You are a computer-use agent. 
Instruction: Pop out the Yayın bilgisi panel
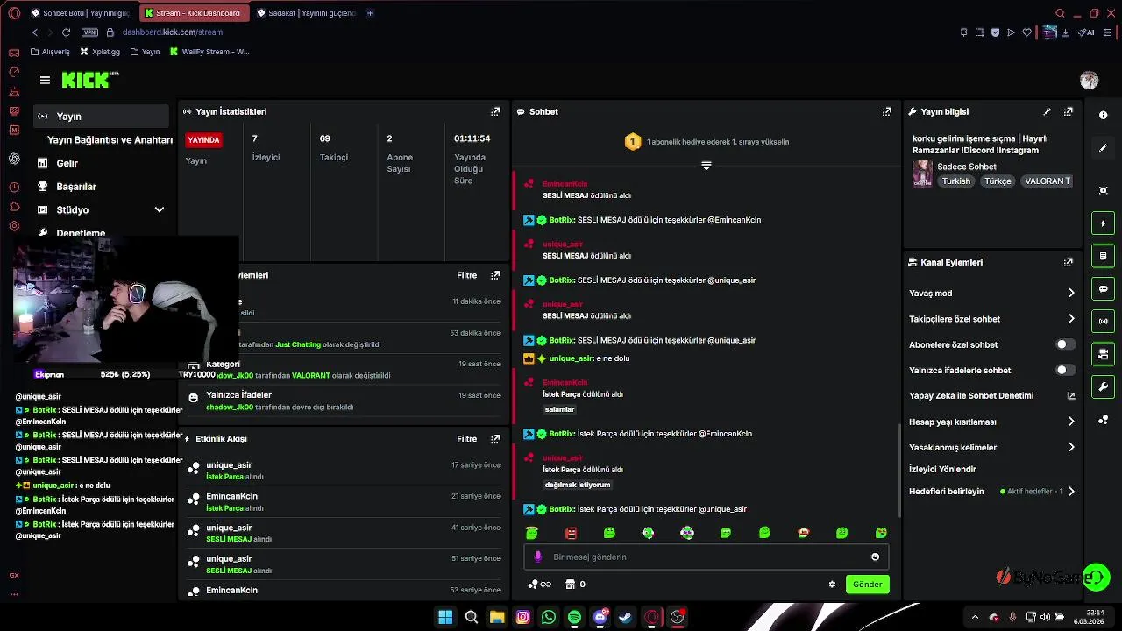pyautogui.click(x=1068, y=111)
